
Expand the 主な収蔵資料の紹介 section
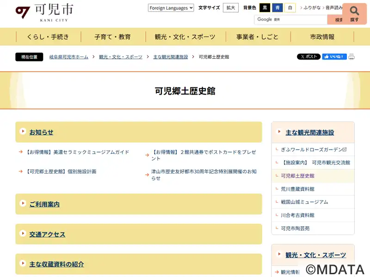click(56, 265)
